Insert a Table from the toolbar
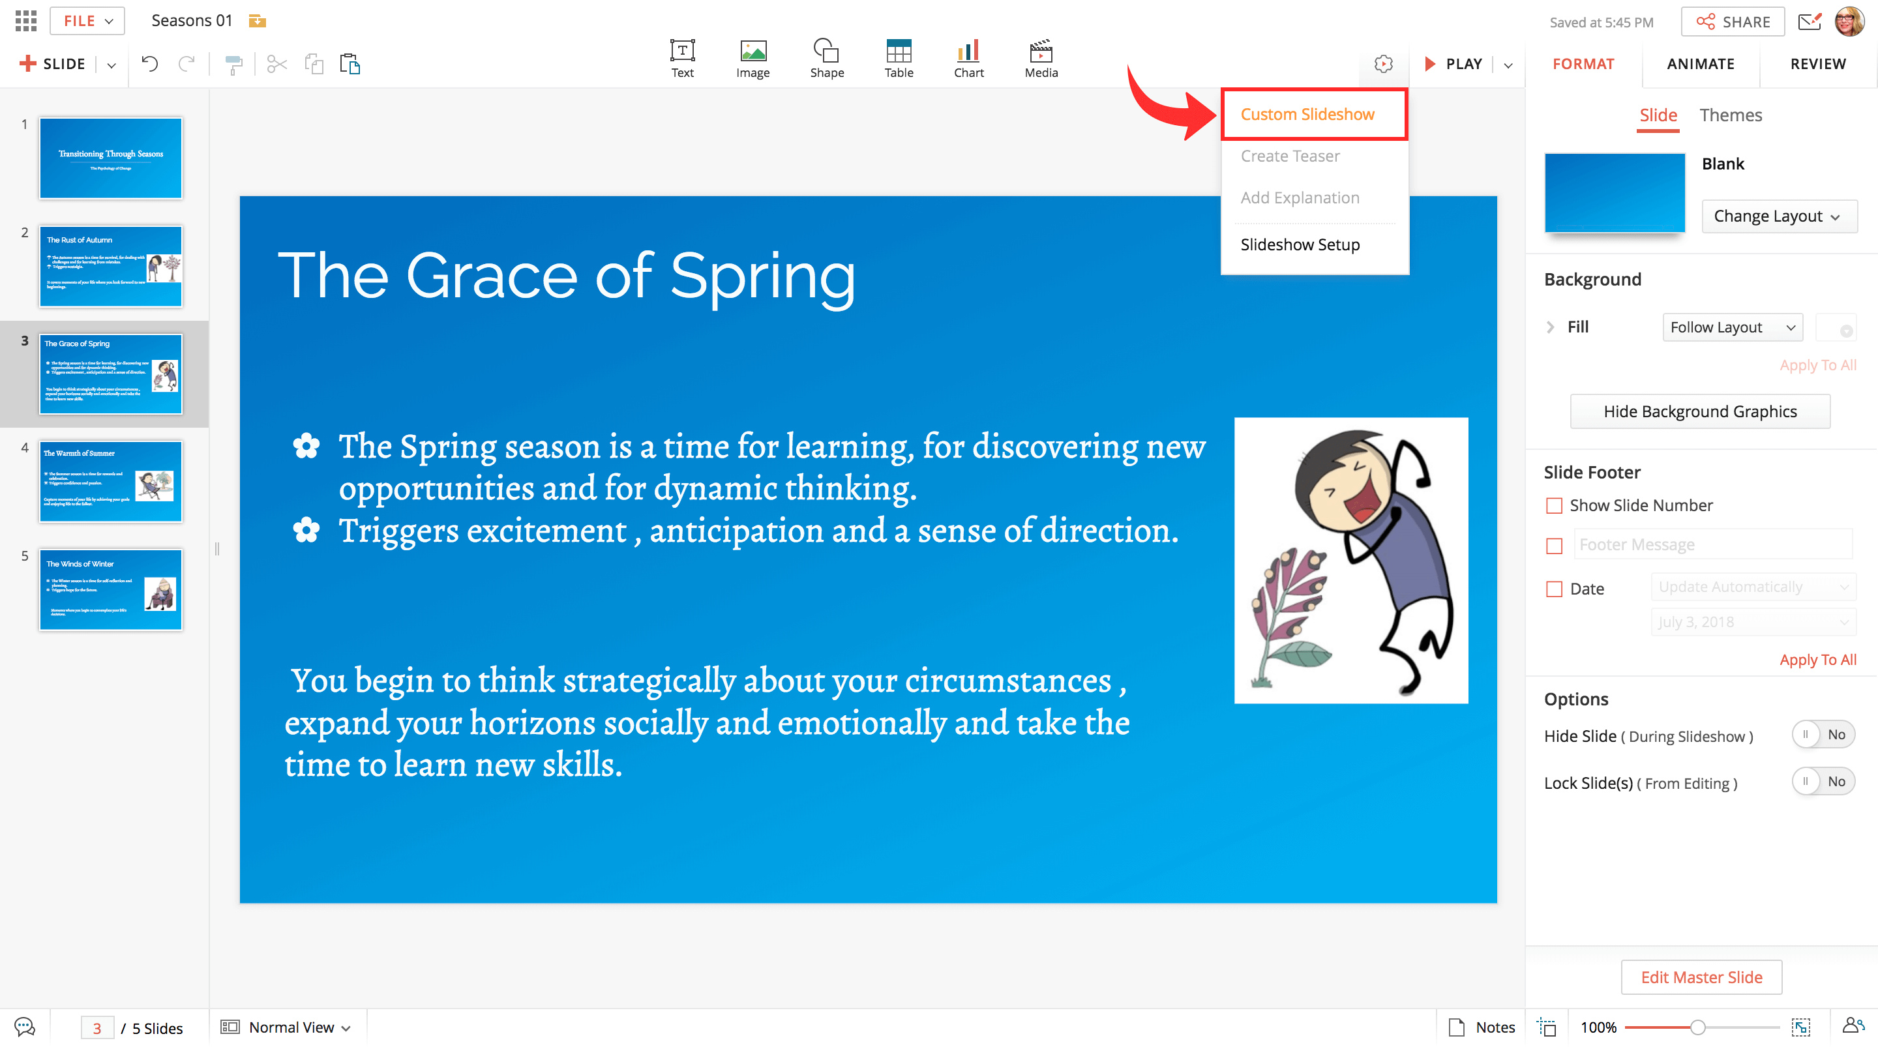Screen dimensions: 1878x1047 click(898, 58)
